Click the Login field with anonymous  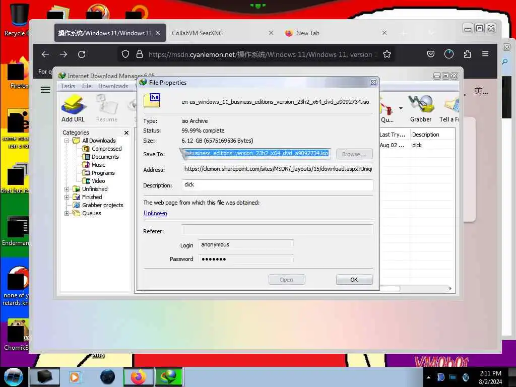coord(245,244)
